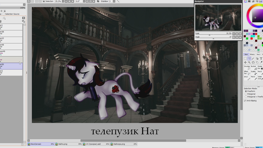The width and height of the screenshot is (263, 148).
Task: Rotate clockwise in the Navigator panel
Action: [x=237, y=37]
